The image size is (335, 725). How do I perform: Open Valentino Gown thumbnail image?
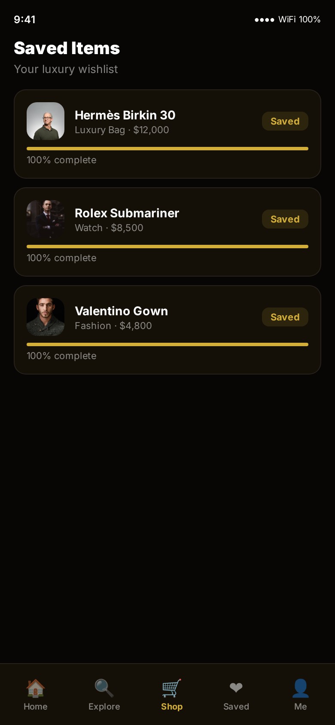point(46,317)
